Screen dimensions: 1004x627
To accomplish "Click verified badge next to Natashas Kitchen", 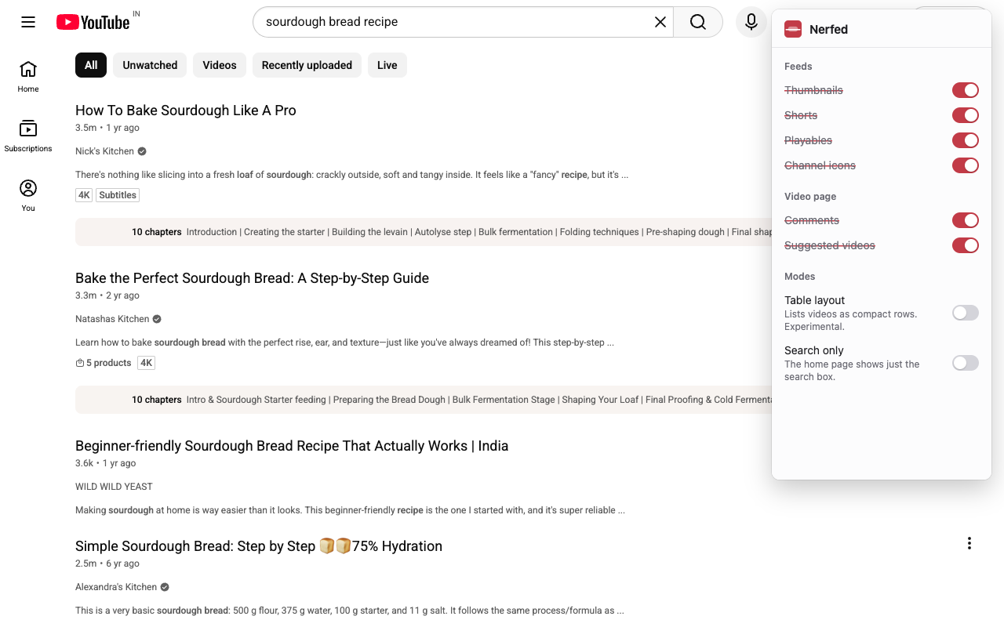I will pos(157,319).
